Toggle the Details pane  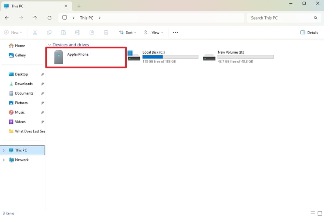click(309, 32)
